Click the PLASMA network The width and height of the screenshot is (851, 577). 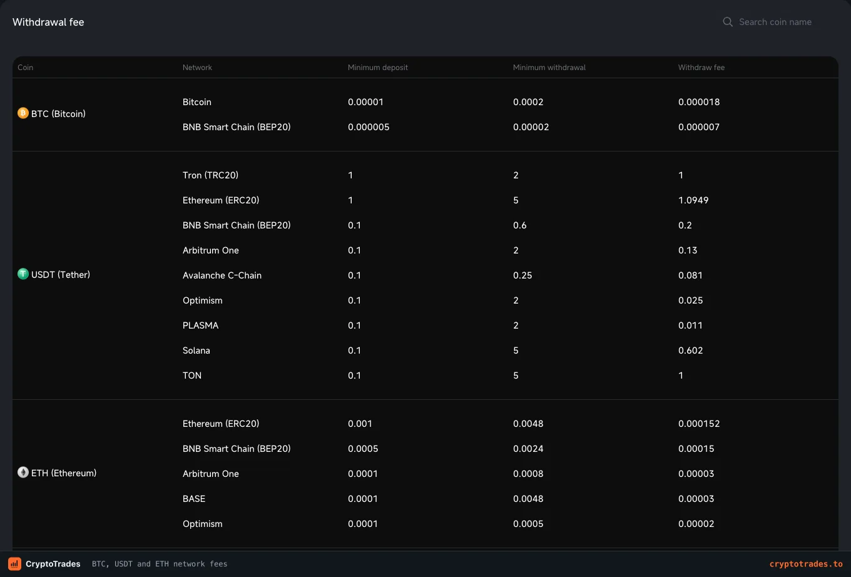coord(201,325)
